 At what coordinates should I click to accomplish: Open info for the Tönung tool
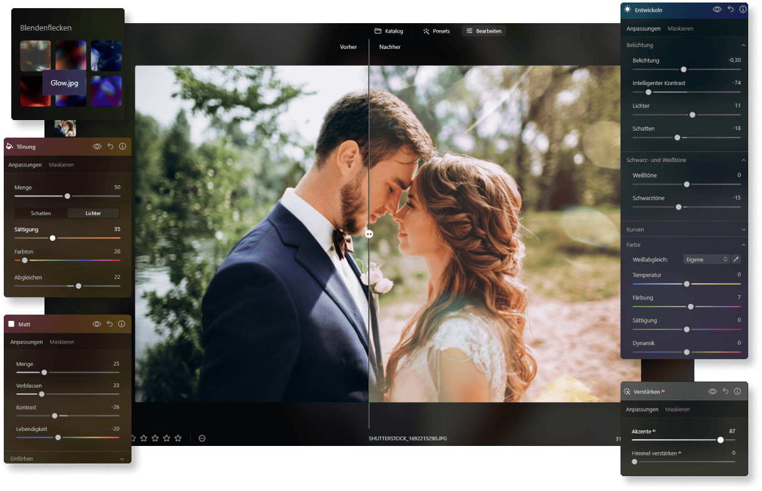pyautogui.click(x=123, y=146)
